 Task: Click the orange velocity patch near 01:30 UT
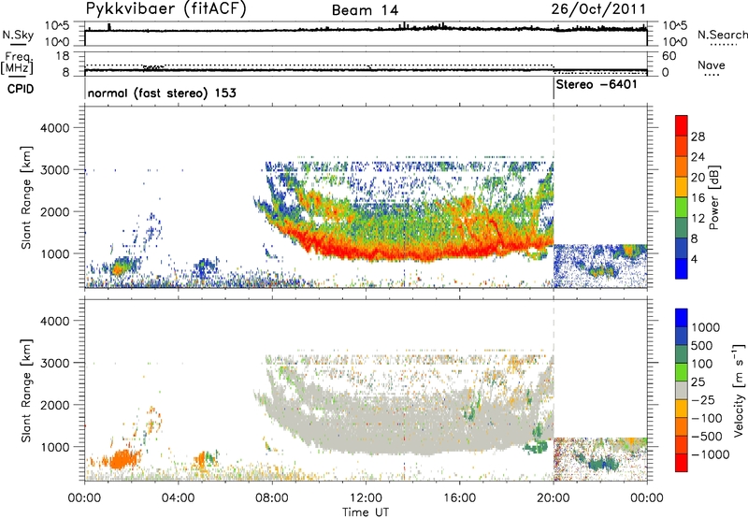click(125, 460)
